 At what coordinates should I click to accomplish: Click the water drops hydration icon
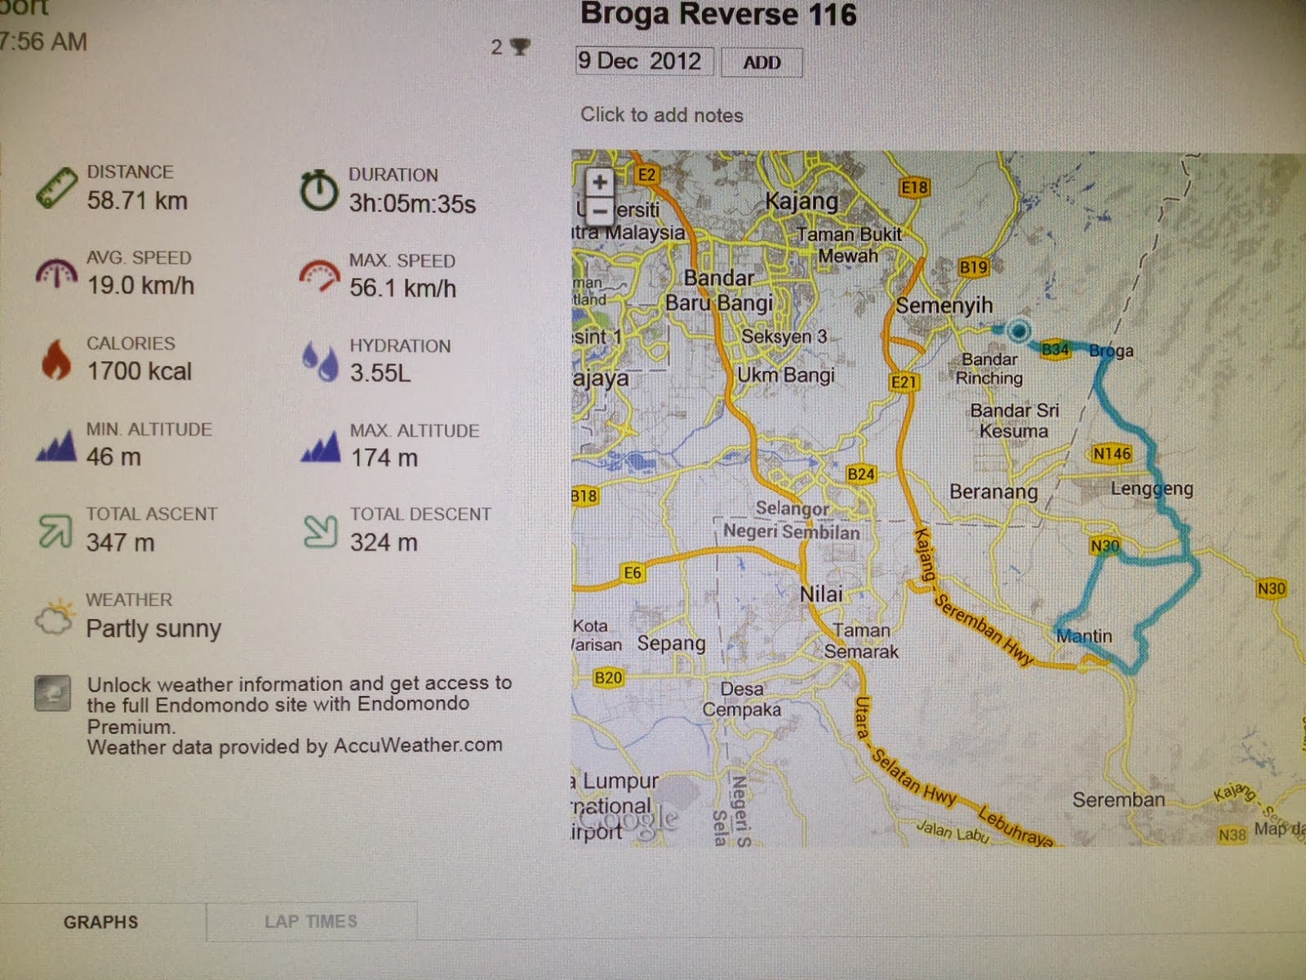[x=319, y=362]
